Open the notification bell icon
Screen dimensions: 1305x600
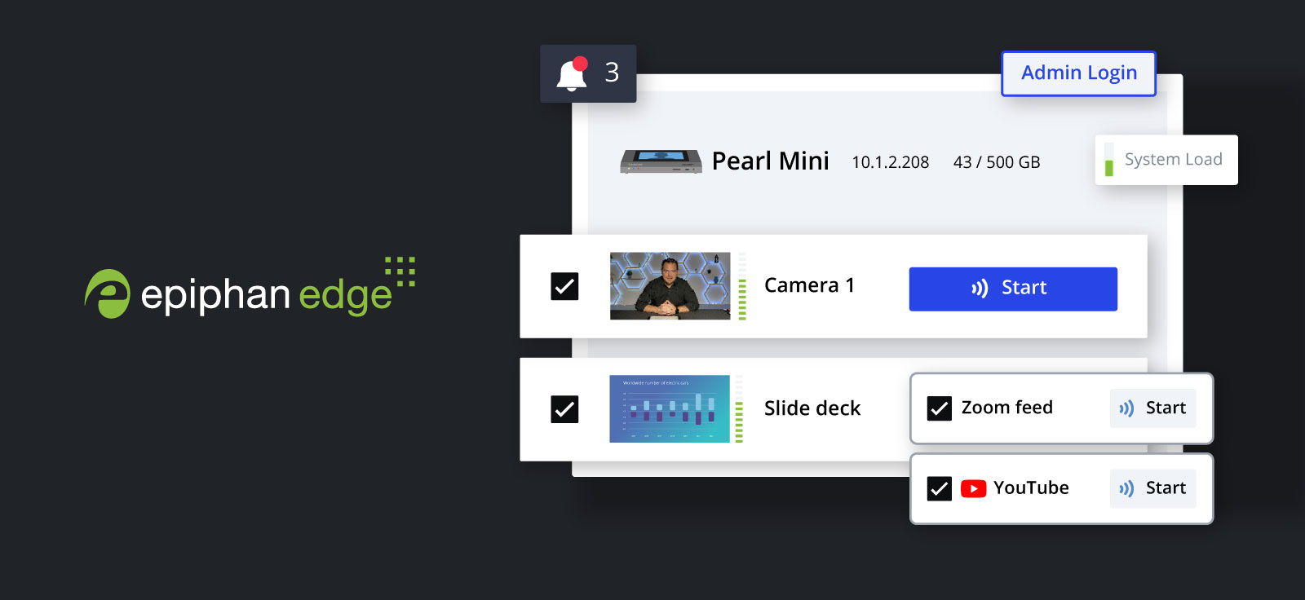[573, 73]
